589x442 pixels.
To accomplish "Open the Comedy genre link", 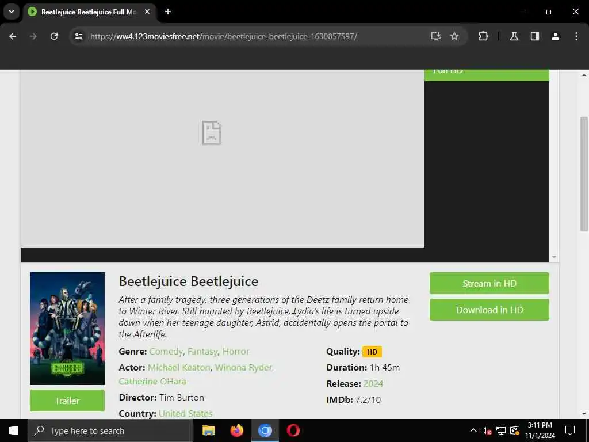I will (x=166, y=352).
